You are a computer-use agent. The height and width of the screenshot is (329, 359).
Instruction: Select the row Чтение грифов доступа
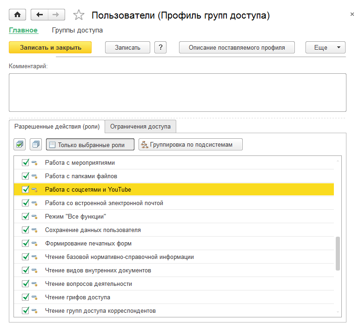[174, 297]
